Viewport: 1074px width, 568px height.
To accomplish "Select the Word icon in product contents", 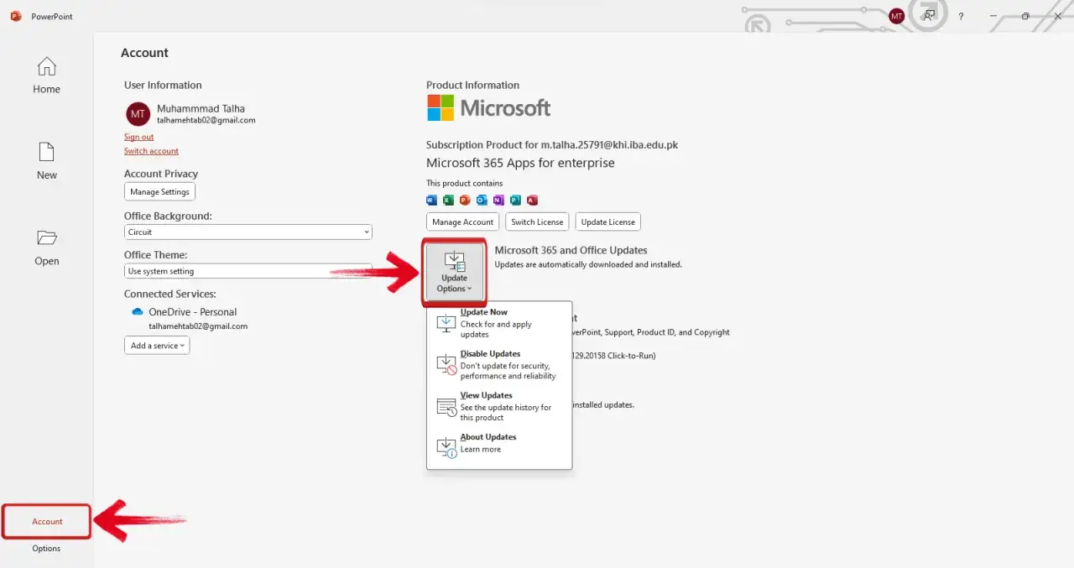I will (x=431, y=200).
